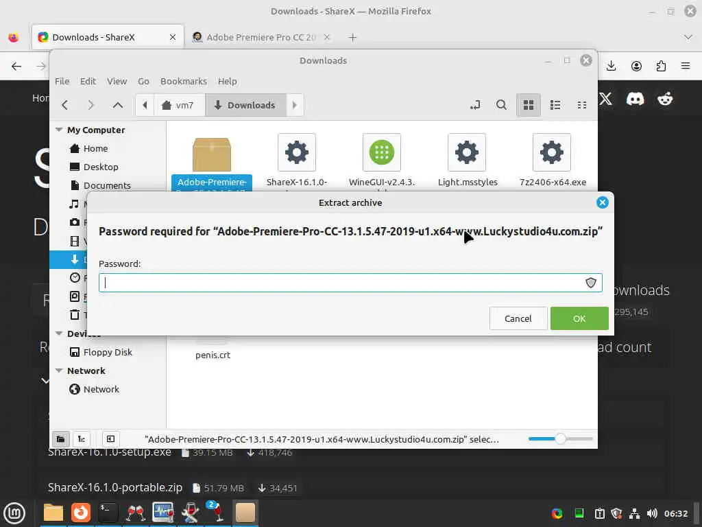This screenshot has width=702, height=527.
Task: Select the Light.msstyles file icon
Action: (x=466, y=152)
